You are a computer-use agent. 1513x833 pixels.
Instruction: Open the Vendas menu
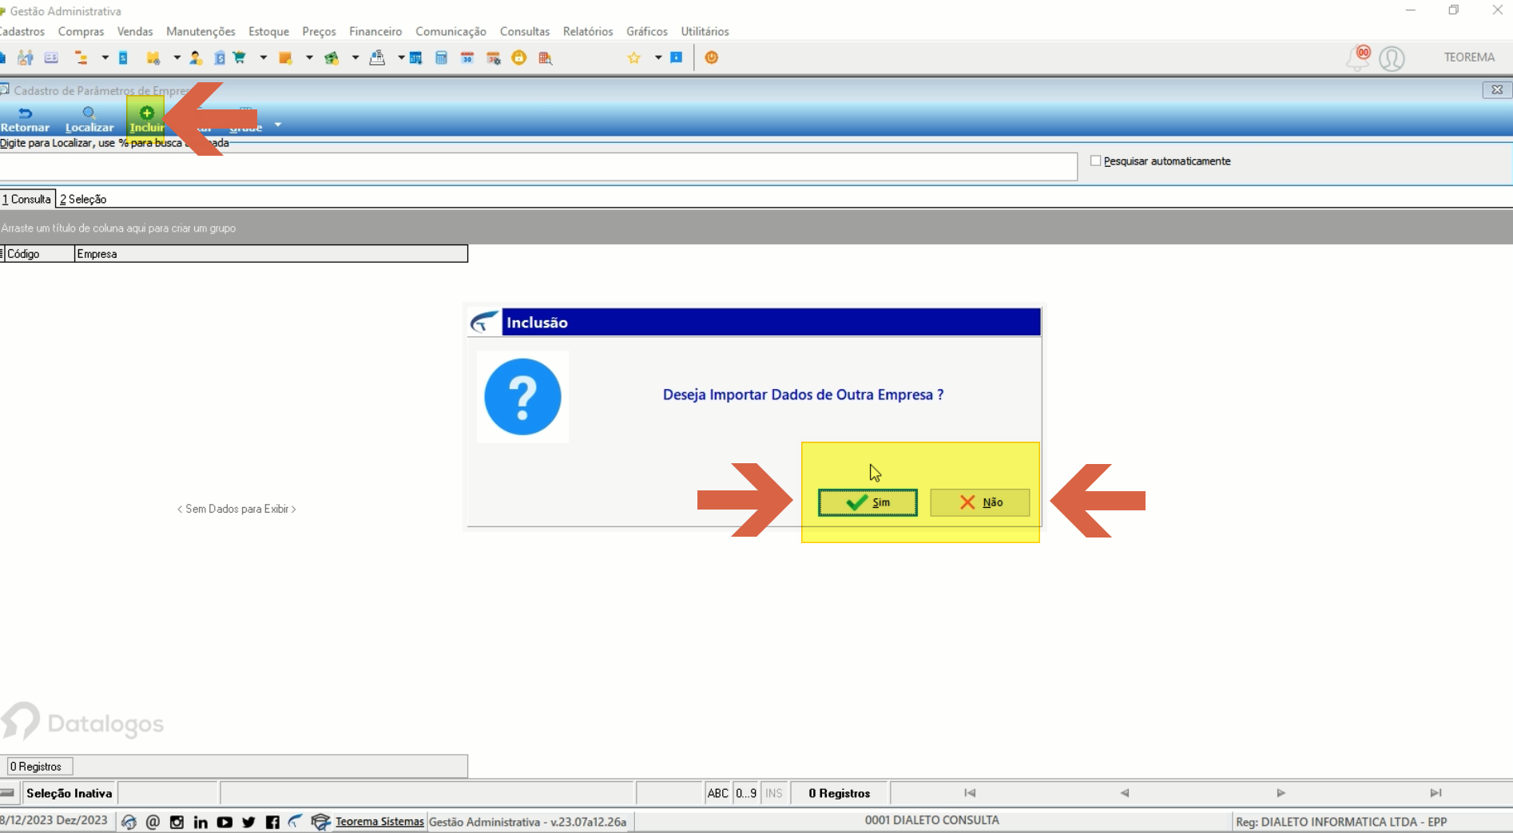[134, 31]
